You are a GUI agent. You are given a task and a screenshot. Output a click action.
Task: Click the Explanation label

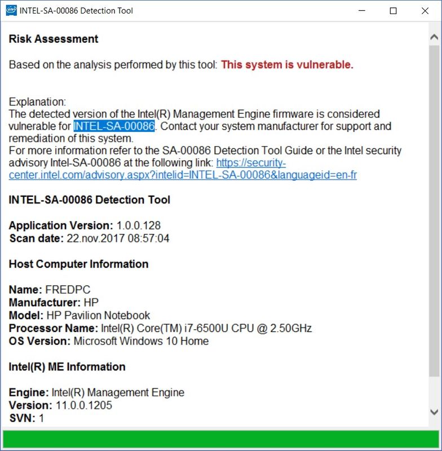(x=37, y=102)
